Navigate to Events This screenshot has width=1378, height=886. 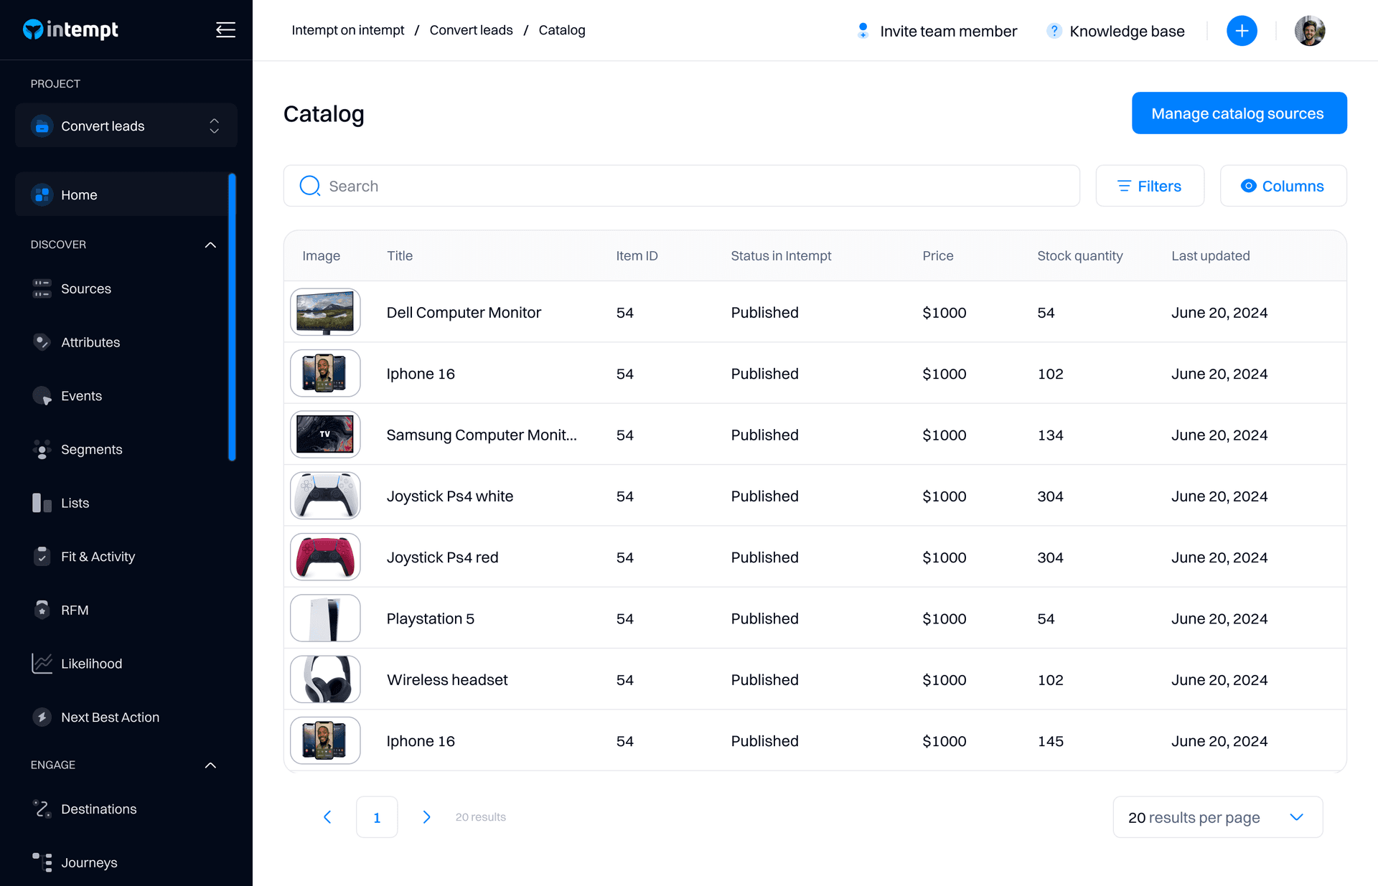point(81,395)
